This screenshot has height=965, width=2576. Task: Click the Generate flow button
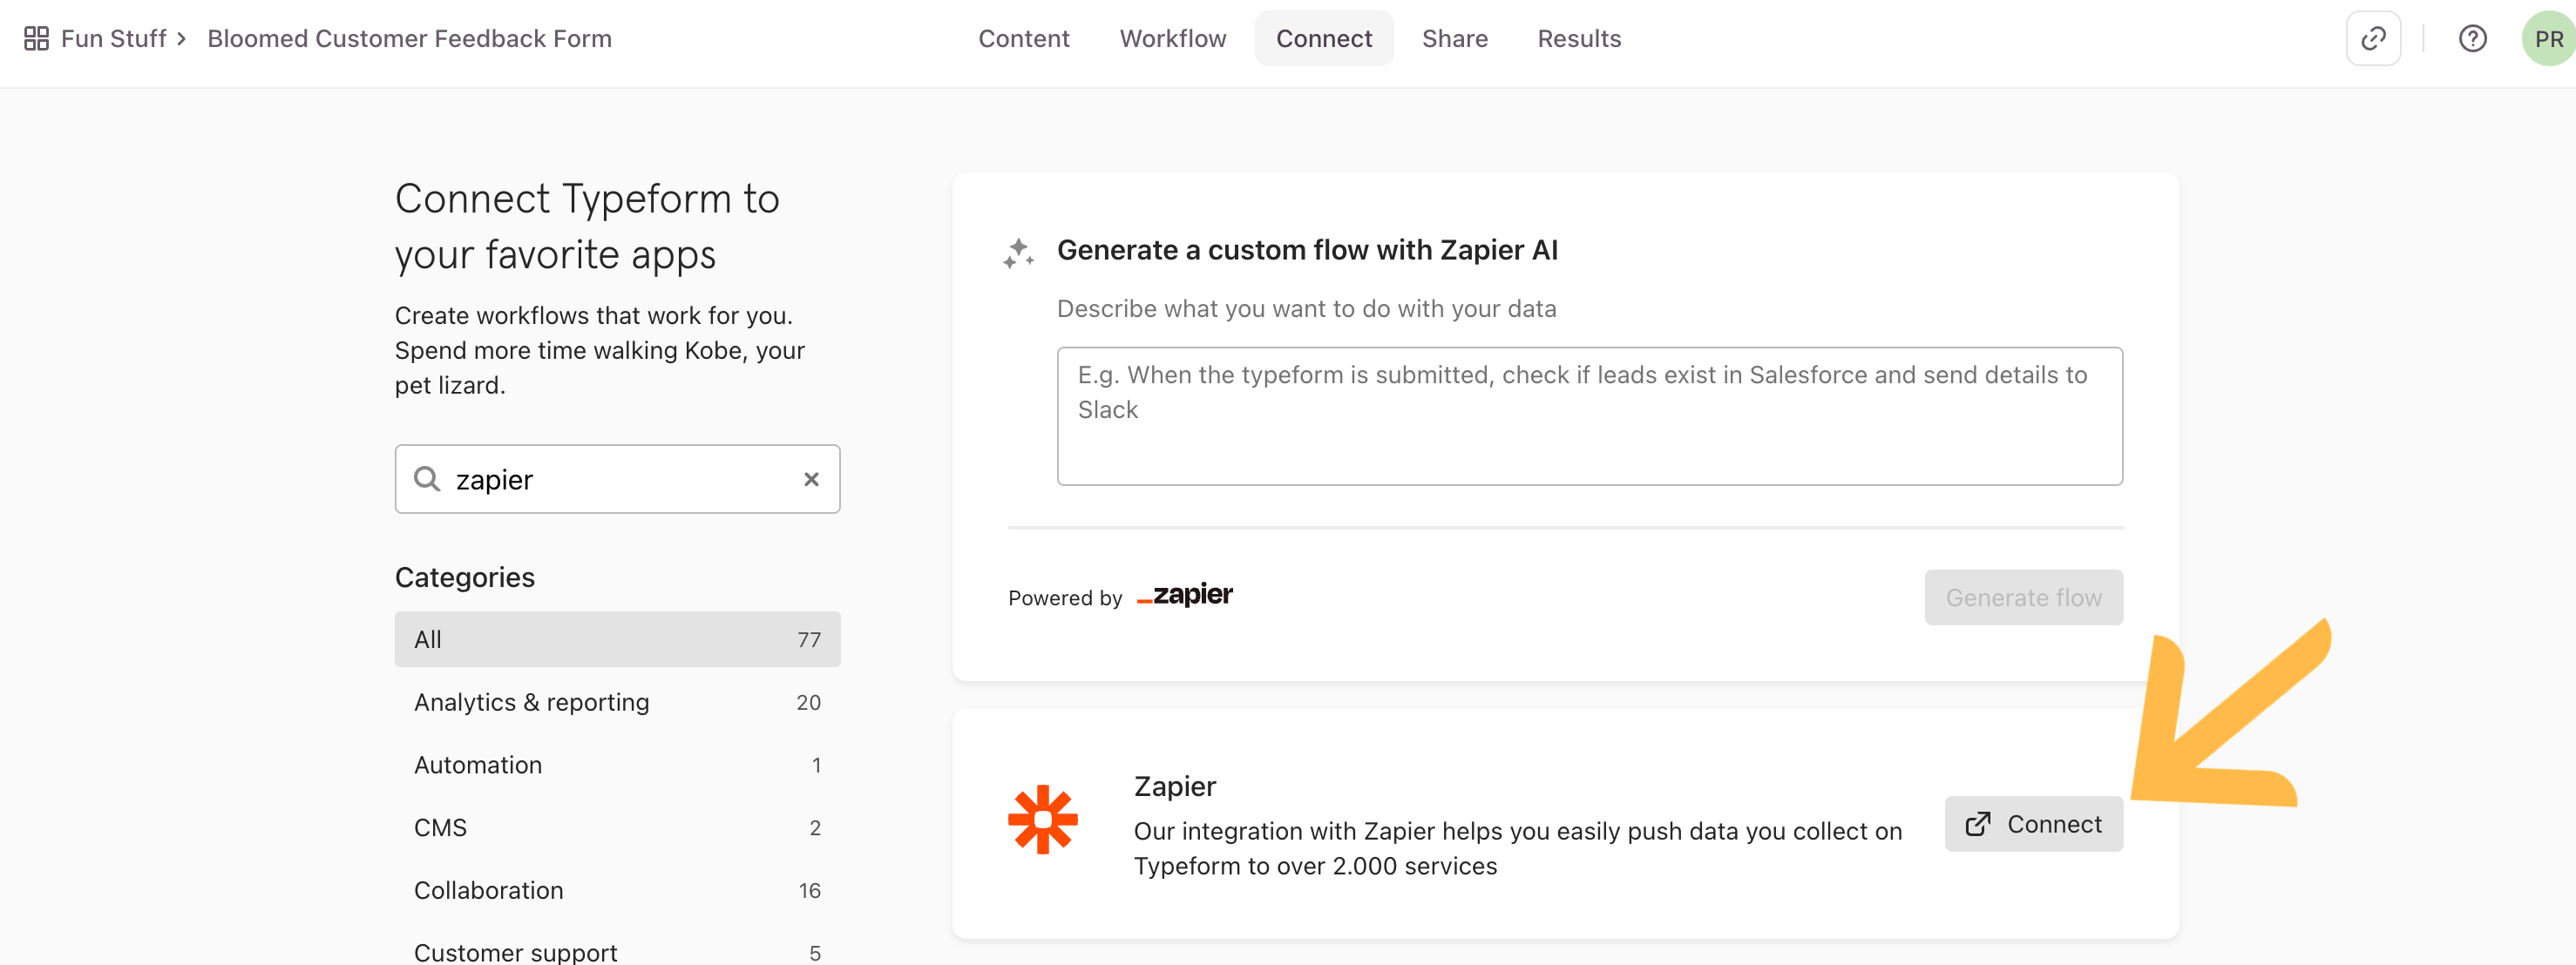pos(2023,597)
